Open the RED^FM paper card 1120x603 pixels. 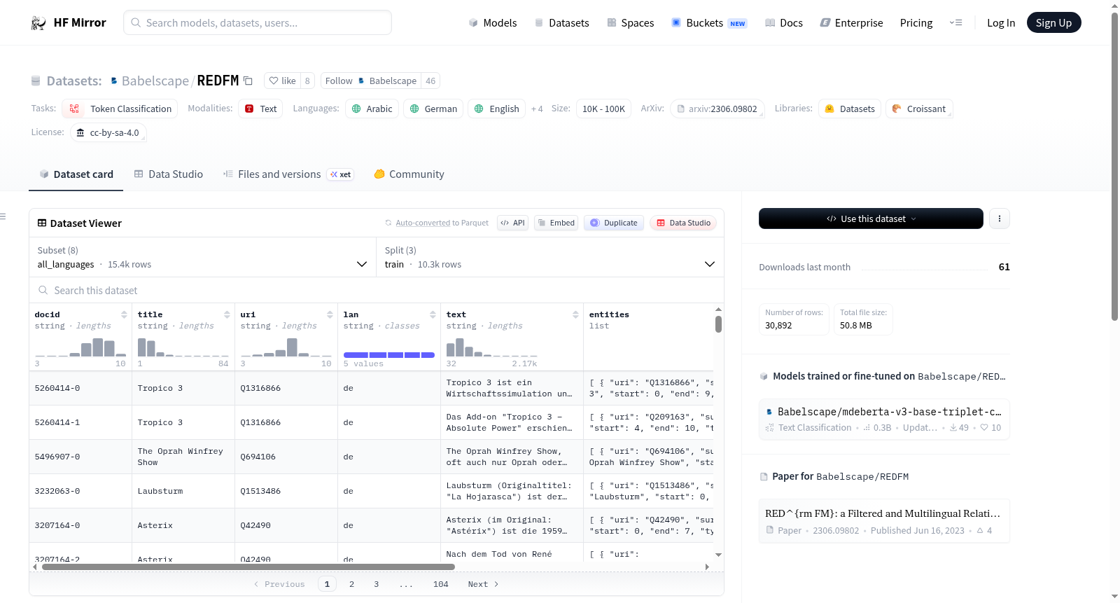click(884, 521)
